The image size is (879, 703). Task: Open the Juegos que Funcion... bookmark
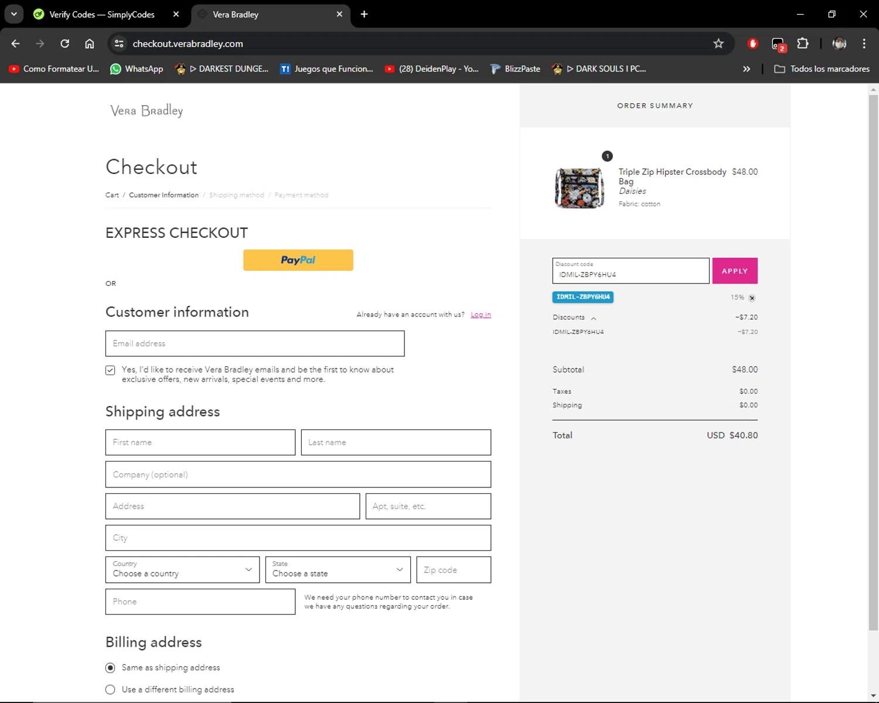point(326,69)
